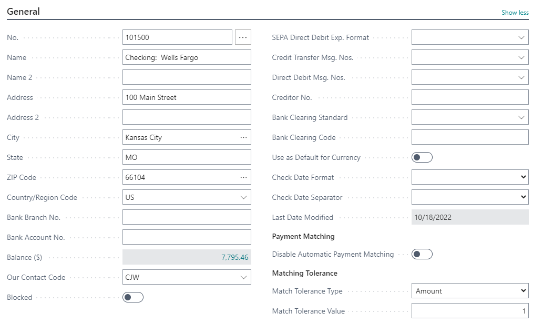
Task: Open ZIP Code lookup ellipsis icon
Action: click(243, 177)
